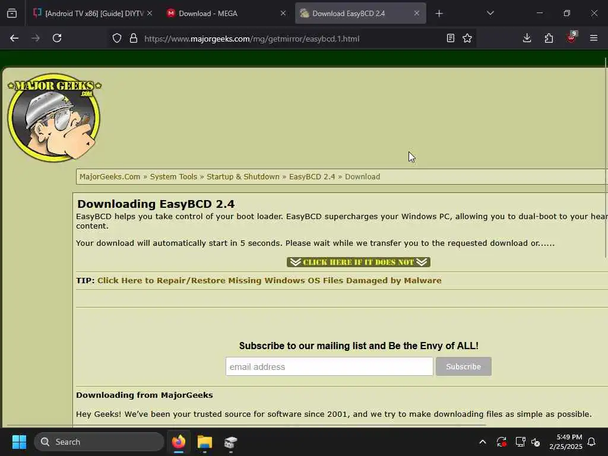Open the uBlock Origin extension icon
The image size is (608, 456).
point(572,37)
